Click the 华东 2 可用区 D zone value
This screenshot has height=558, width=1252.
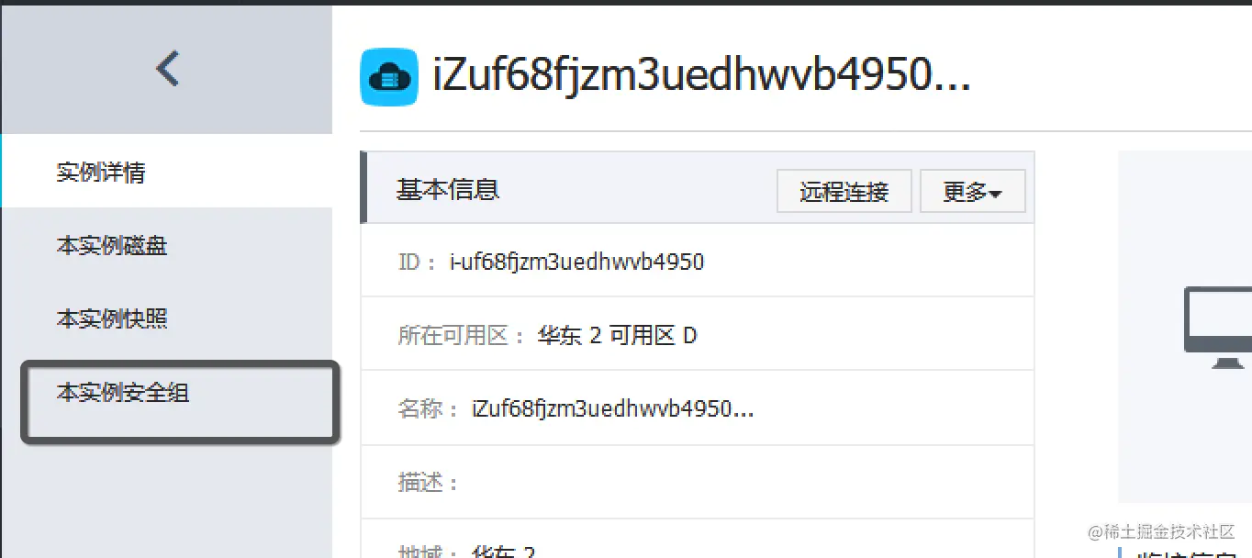617,336
